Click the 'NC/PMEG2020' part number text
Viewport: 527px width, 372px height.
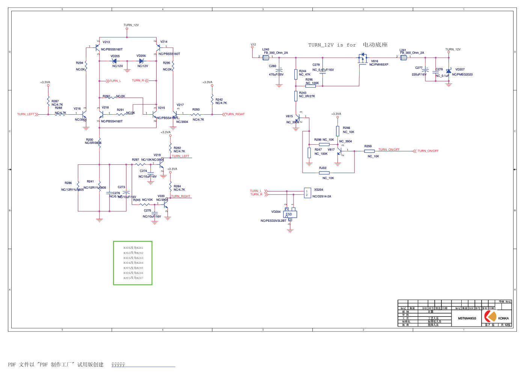[x=462, y=75]
